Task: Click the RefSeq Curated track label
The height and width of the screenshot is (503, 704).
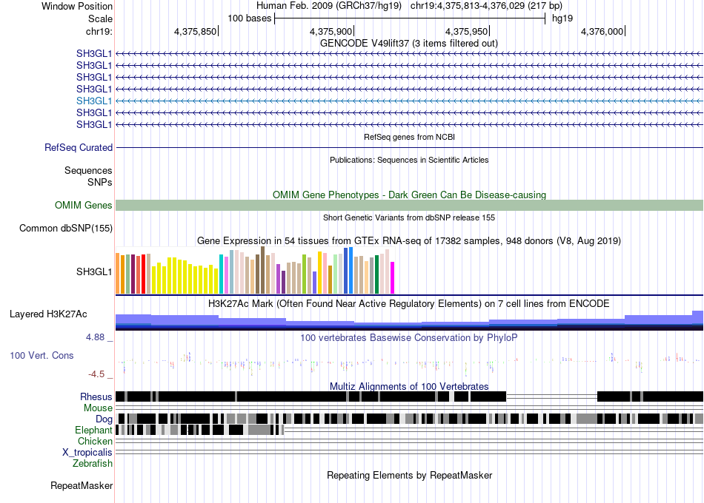Action: [79, 147]
